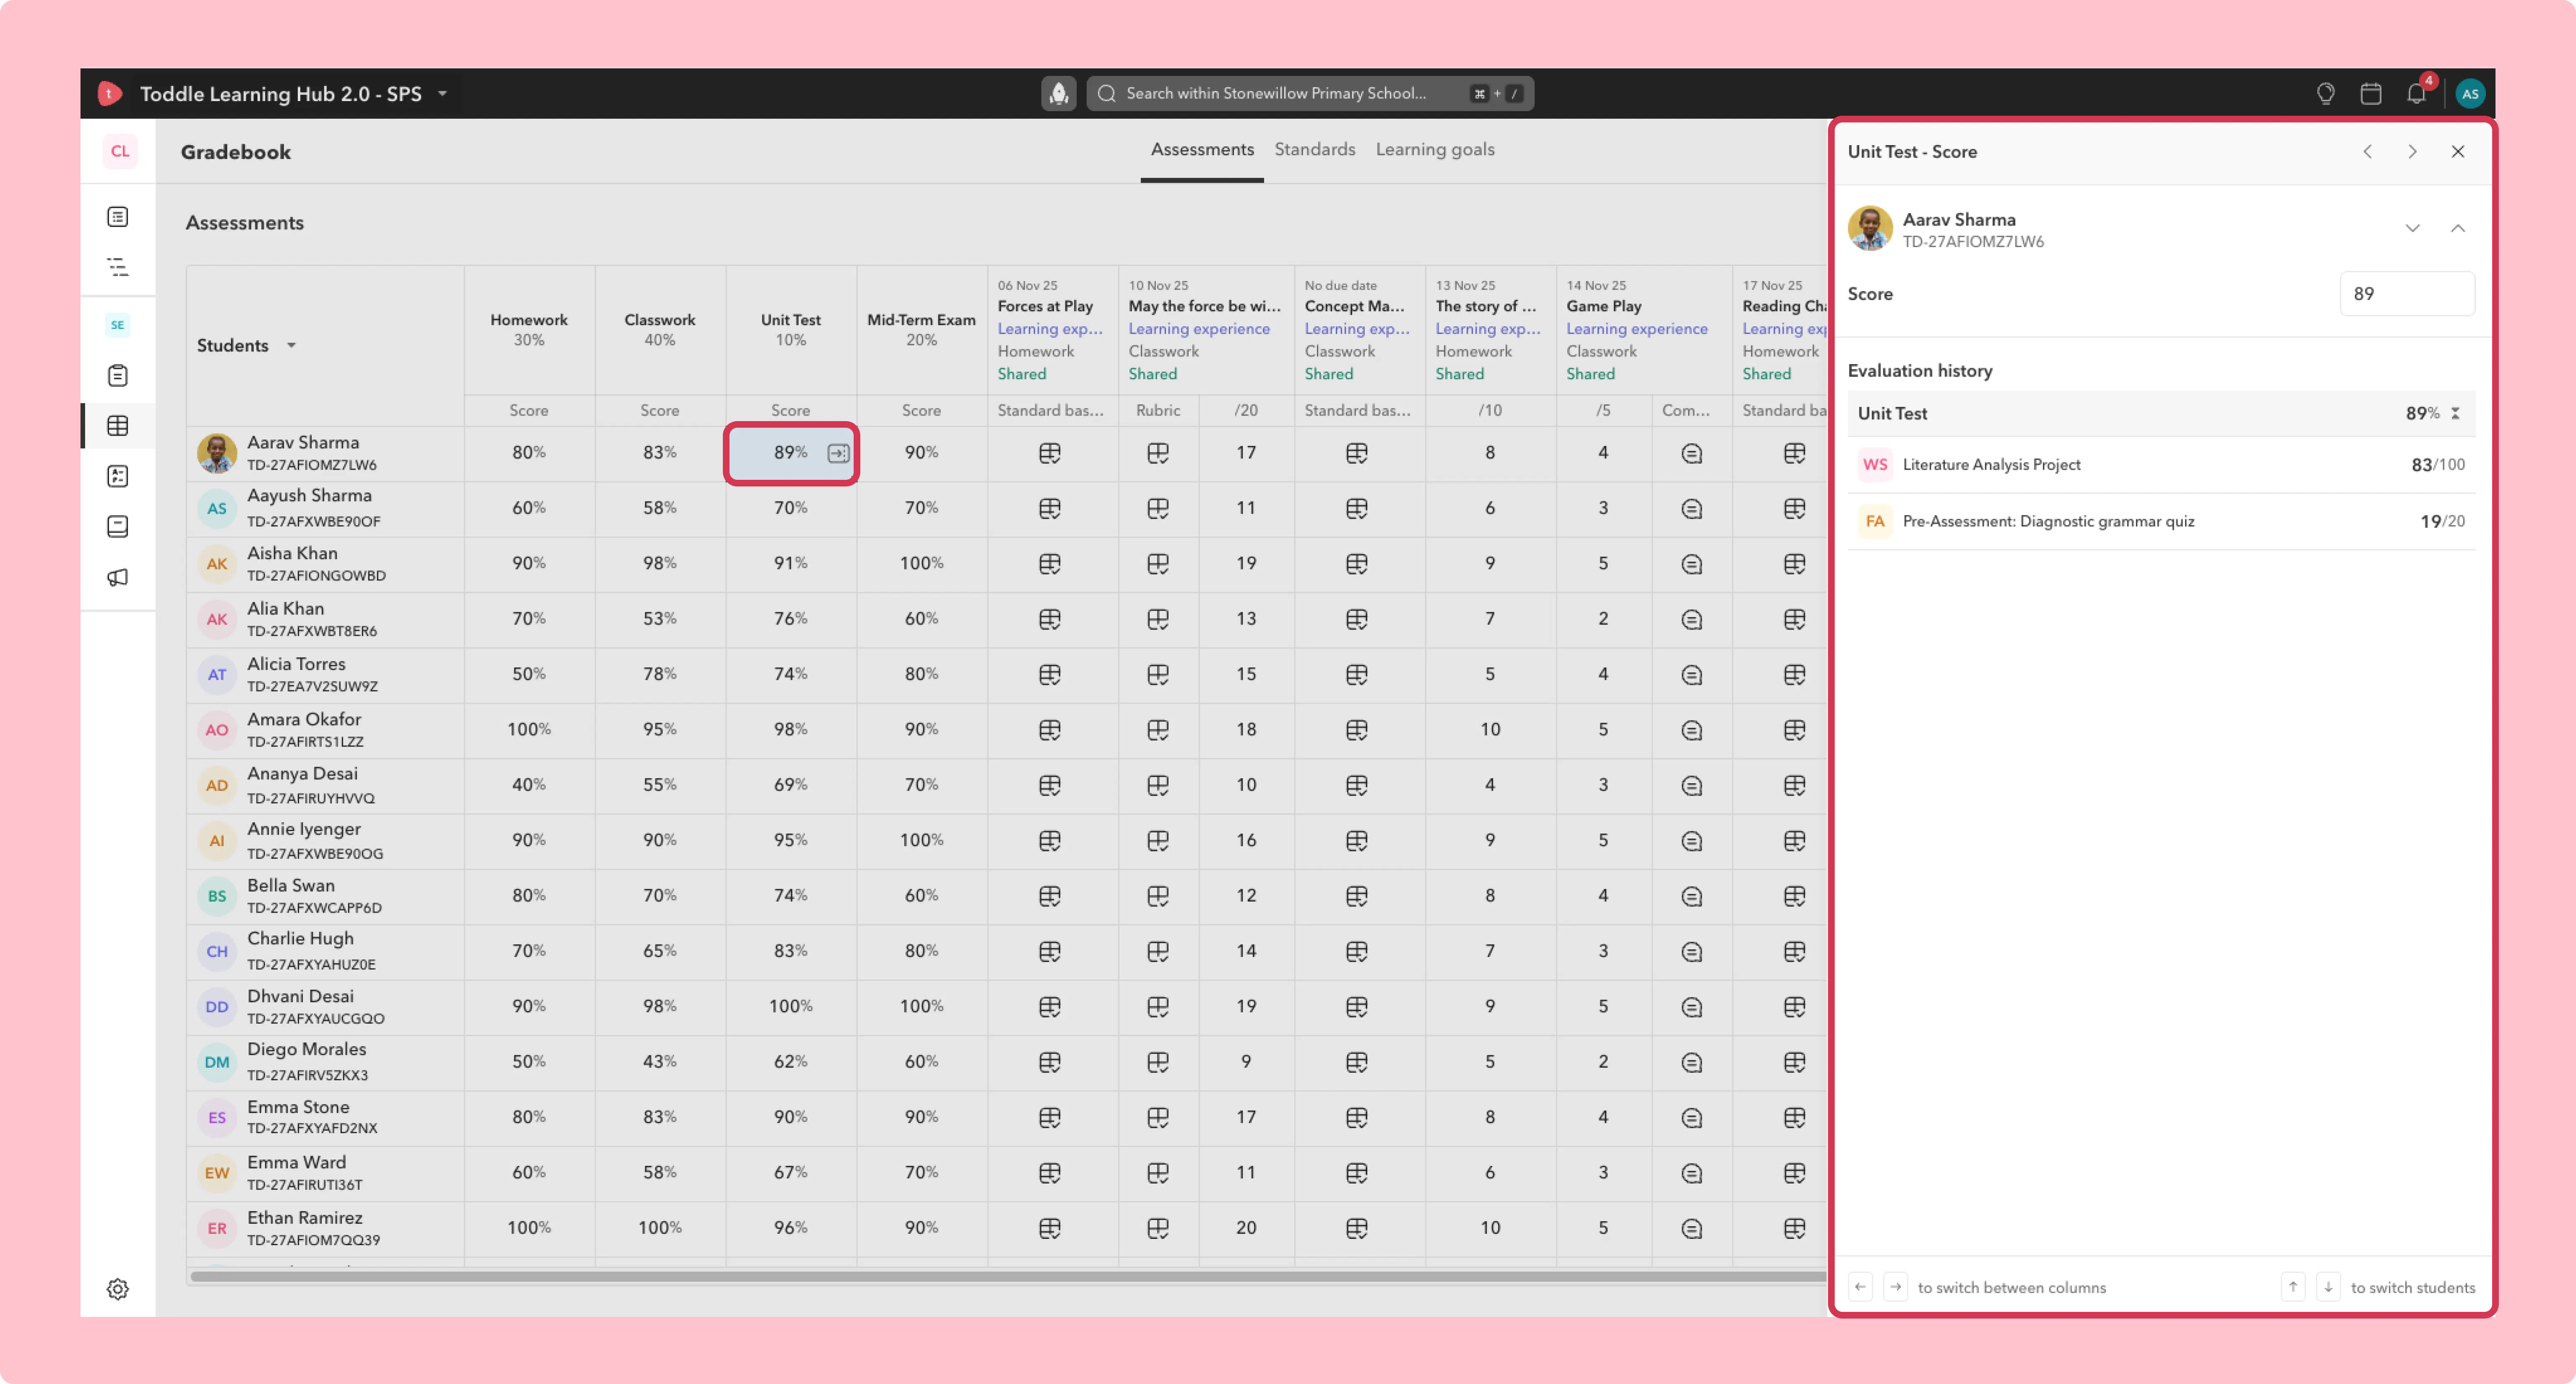The width and height of the screenshot is (2576, 1384).
Task: Click the Homework 30% column header
Action: click(x=529, y=330)
